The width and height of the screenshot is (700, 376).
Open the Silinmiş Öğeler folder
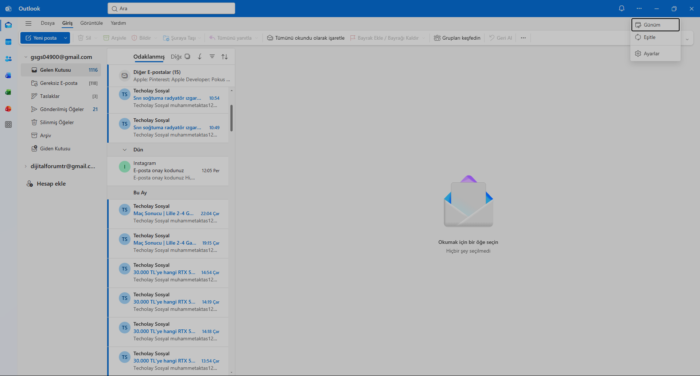[x=61, y=122]
